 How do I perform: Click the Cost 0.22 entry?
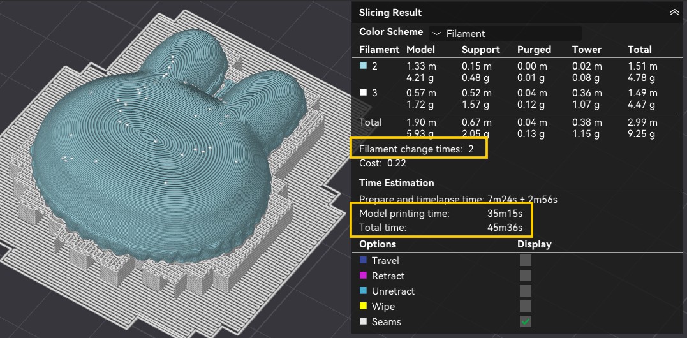click(382, 163)
